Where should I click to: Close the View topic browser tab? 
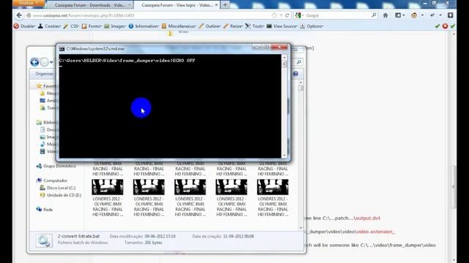216,5
